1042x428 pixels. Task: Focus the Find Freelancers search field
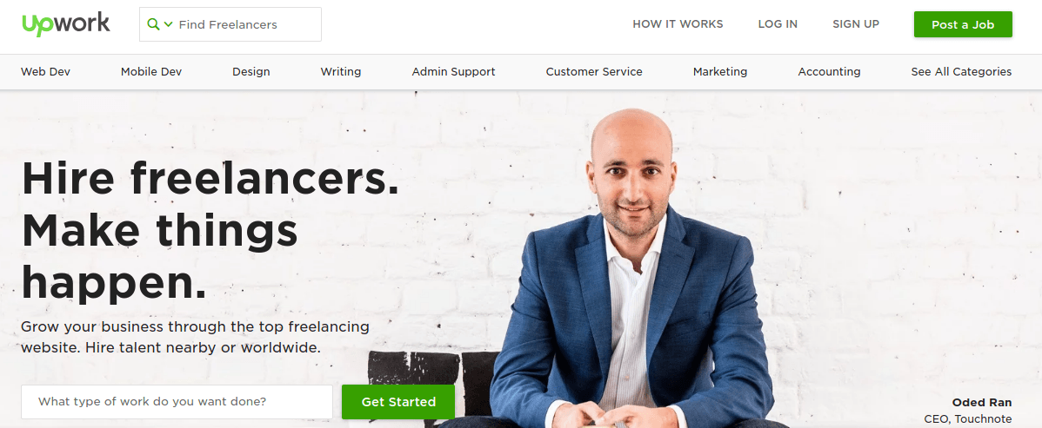230,24
